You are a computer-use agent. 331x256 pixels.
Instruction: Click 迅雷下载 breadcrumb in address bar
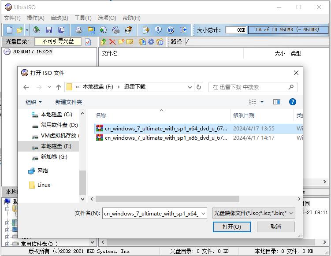(135, 87)
